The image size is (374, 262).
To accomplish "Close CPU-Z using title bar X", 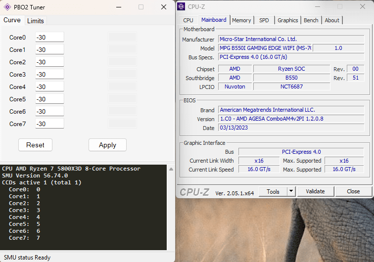I will click(363, 7).
